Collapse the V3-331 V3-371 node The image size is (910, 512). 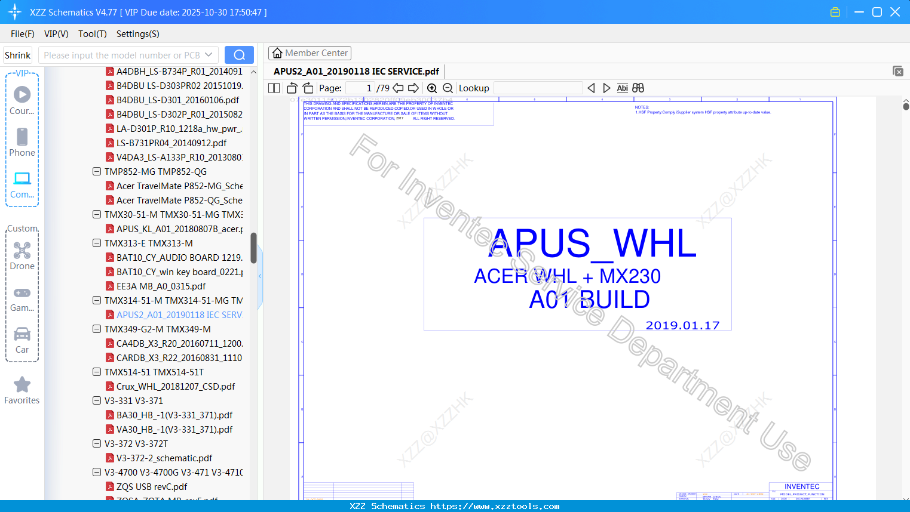(x=97, y=401)
